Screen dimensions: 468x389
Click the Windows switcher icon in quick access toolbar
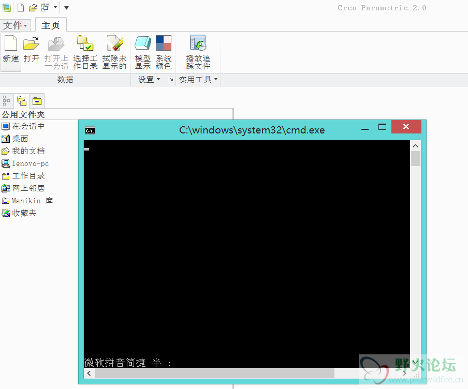(x=45, y=7)
